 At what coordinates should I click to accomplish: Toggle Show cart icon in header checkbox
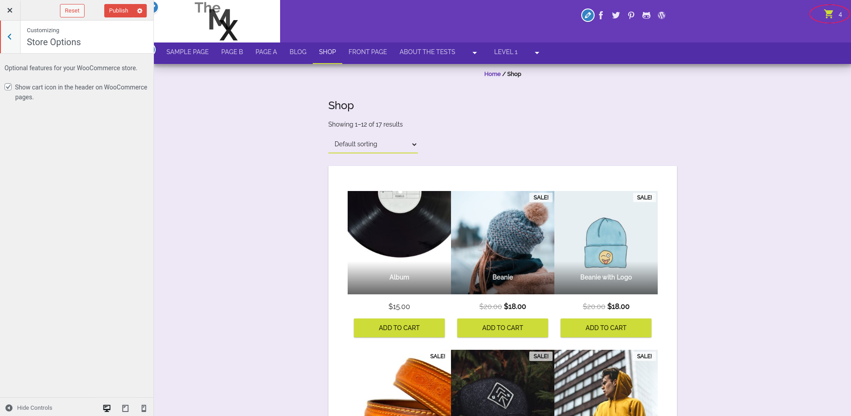coord(8,87)
